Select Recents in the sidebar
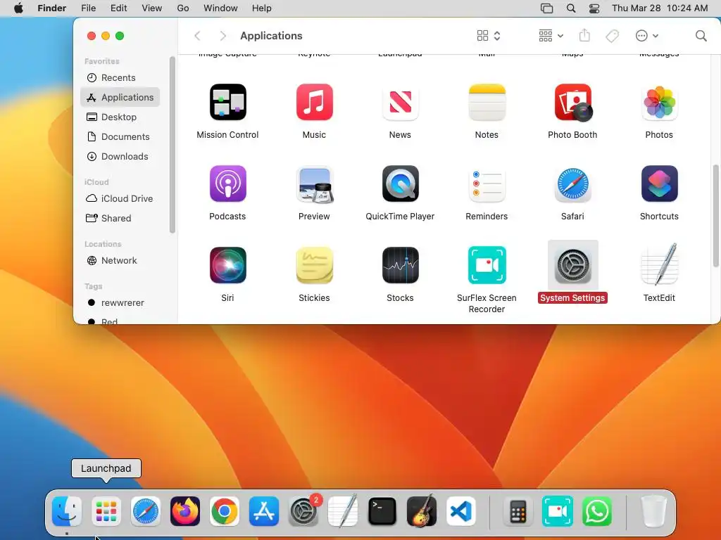 coord(120,77)
